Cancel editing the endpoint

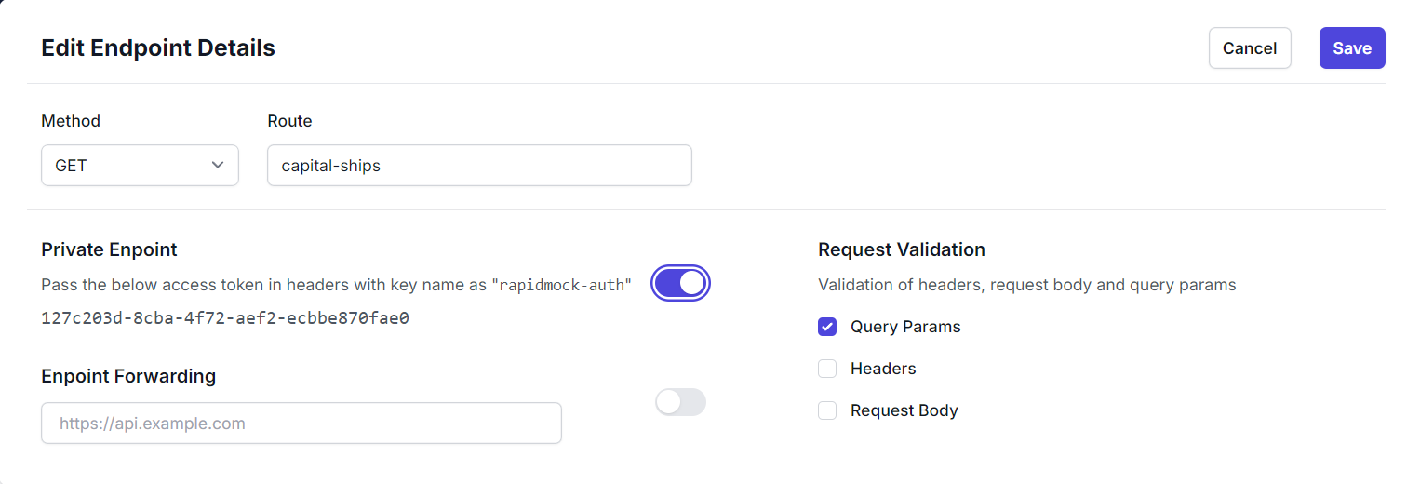(x=1250, y=48)
